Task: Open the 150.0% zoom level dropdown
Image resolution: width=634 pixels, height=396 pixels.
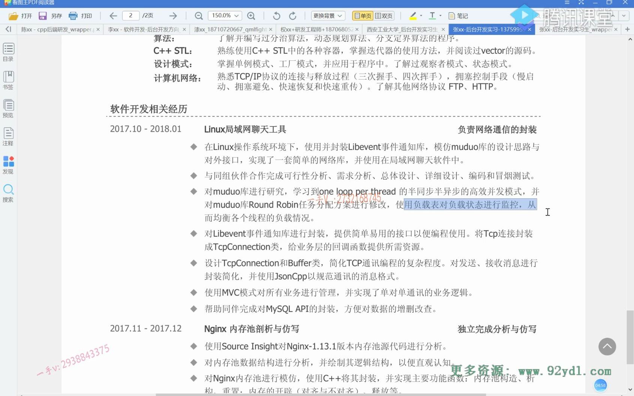Action: pyautogui.click(x=224, y=16)
